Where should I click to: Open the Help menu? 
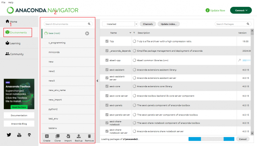(x=11, y=3)
